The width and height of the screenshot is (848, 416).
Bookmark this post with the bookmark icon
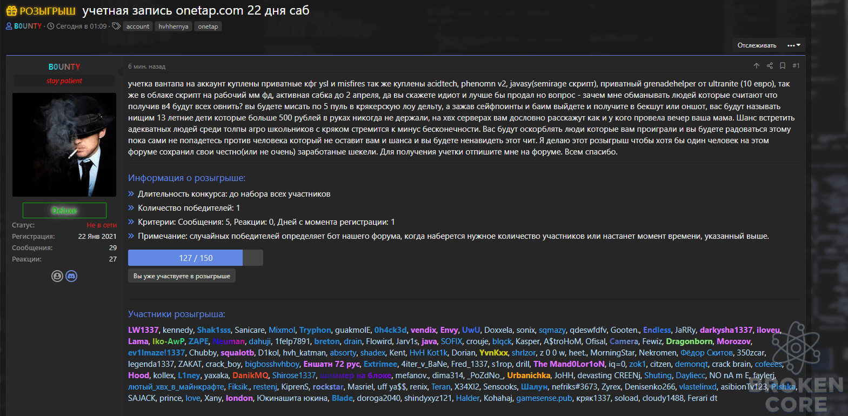(783, 66)
